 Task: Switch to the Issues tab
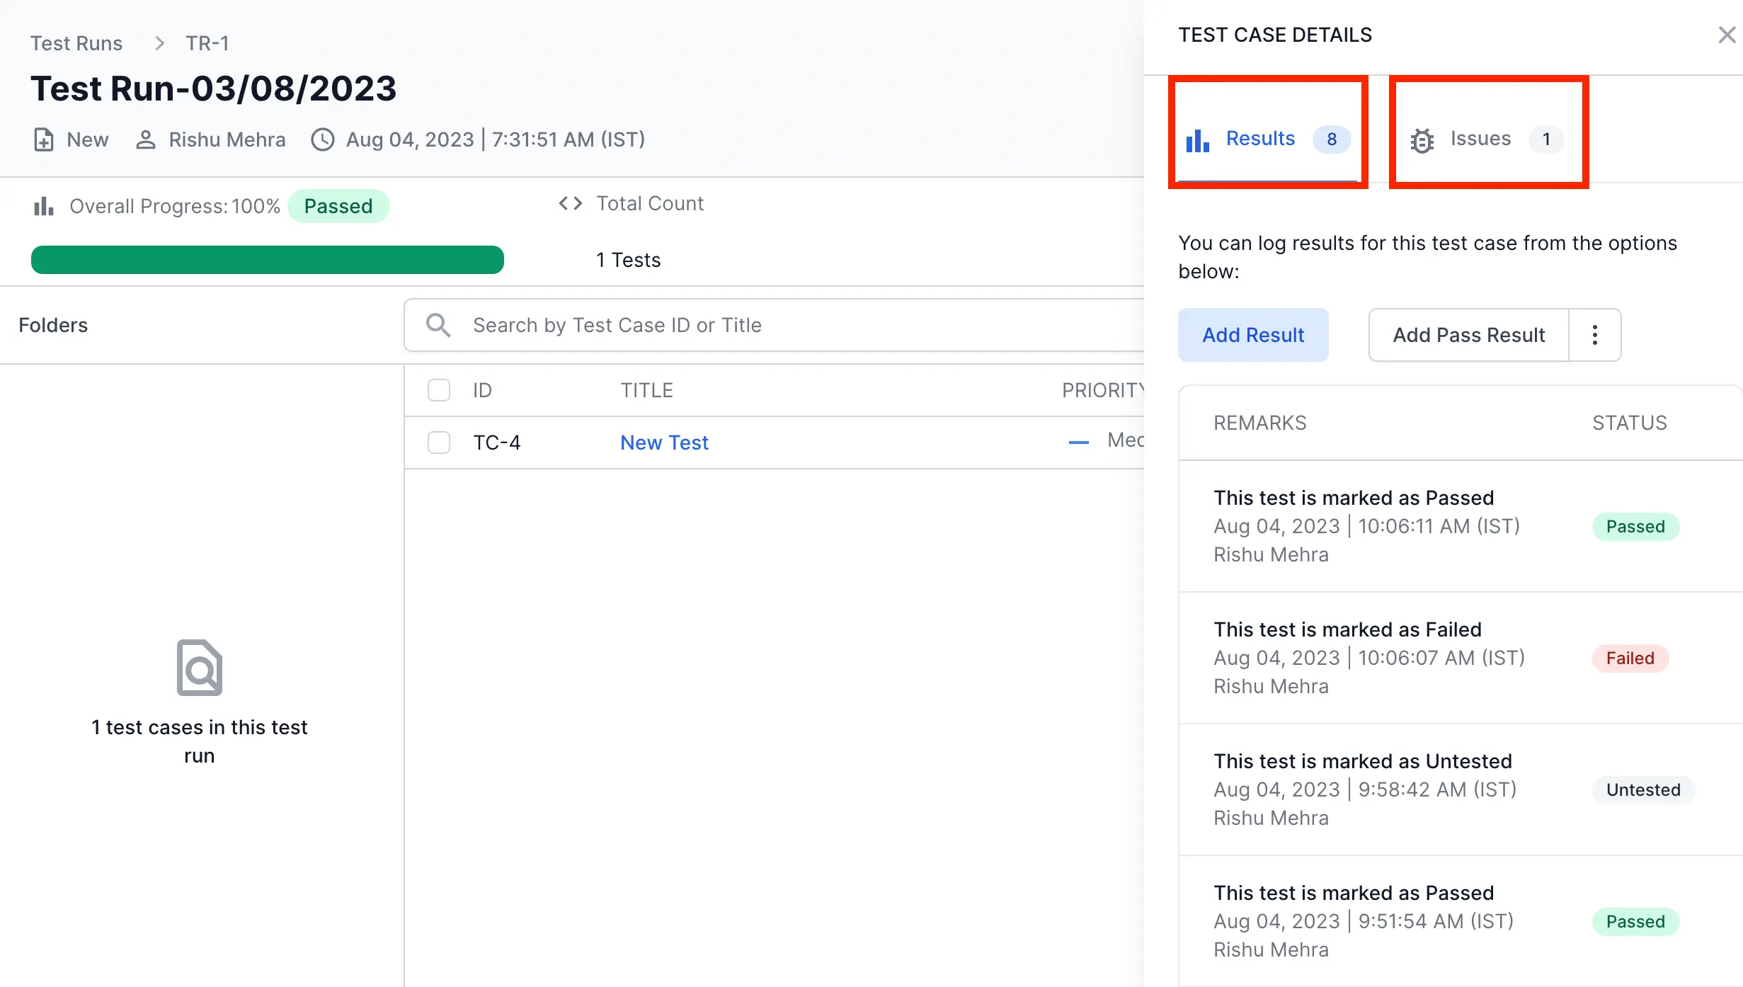pyautogui.click(x=1480, y=139)
